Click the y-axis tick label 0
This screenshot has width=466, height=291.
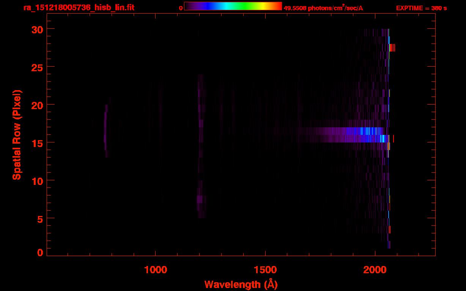(x=40, y=253)
